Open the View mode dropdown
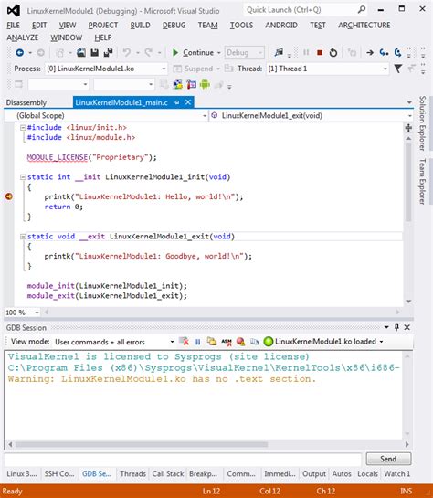 coord(172,342)
